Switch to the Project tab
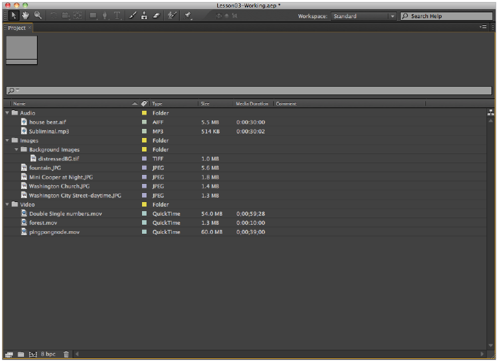The height and width of the screenshot is (362, 498). [17, 28]
